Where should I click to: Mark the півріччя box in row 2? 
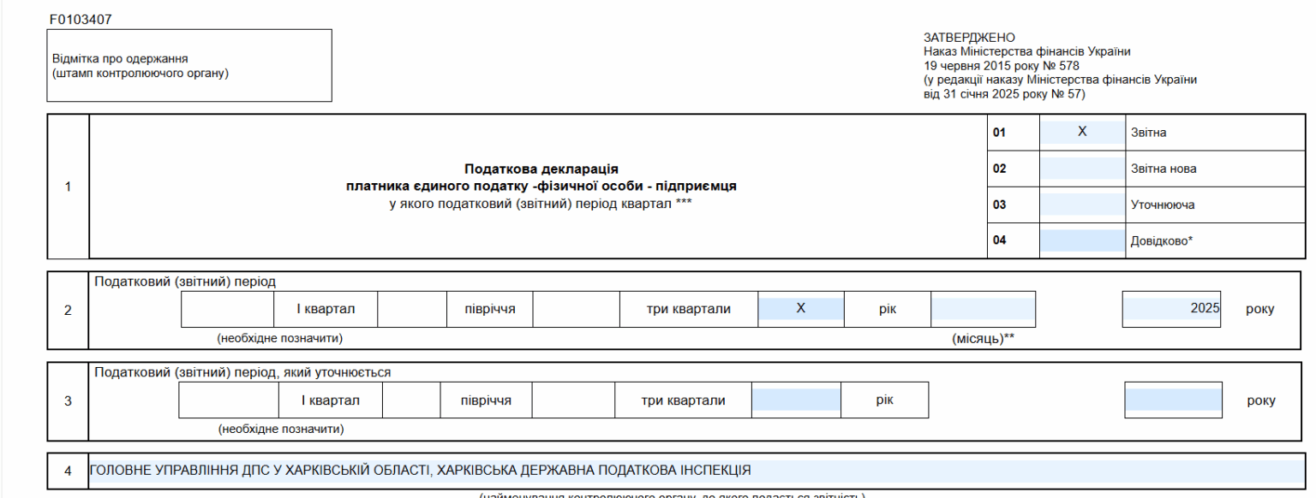point(412,309)
